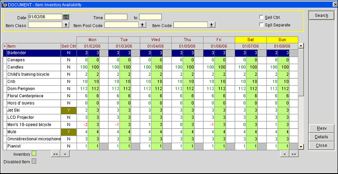Jump forward a week with >> button
Screen dimensions: 338x174
pos(294,154)
